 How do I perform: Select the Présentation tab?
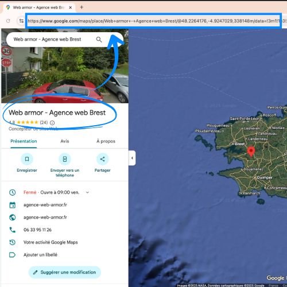tap(24, 141)
